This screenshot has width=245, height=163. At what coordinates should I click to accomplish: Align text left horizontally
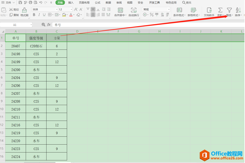tap(88, 15)
